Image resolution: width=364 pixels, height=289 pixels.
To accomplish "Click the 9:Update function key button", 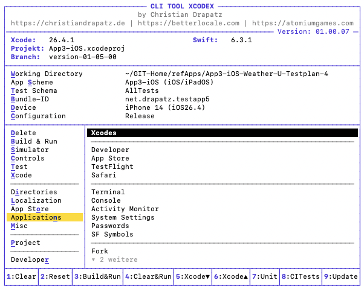I will [341, 276].
